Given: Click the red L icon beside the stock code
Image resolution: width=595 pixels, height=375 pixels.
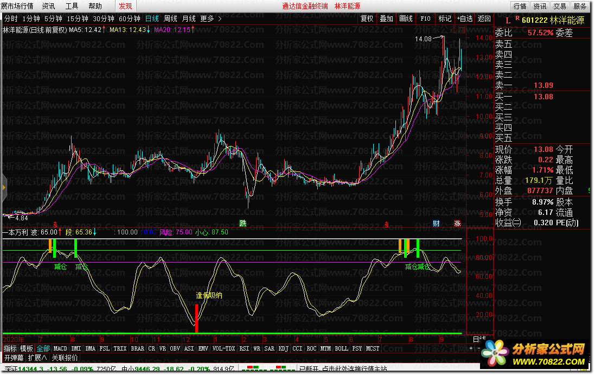Looking at the screenshot, I should [x=508, y=21].
